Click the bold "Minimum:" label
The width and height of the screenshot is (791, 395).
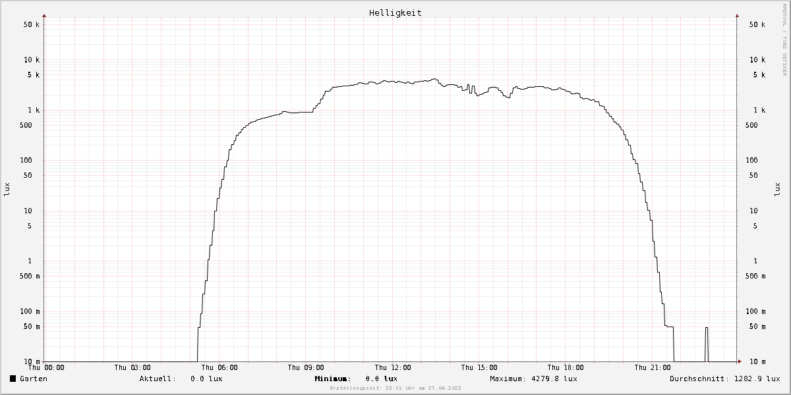pos(333,379)
